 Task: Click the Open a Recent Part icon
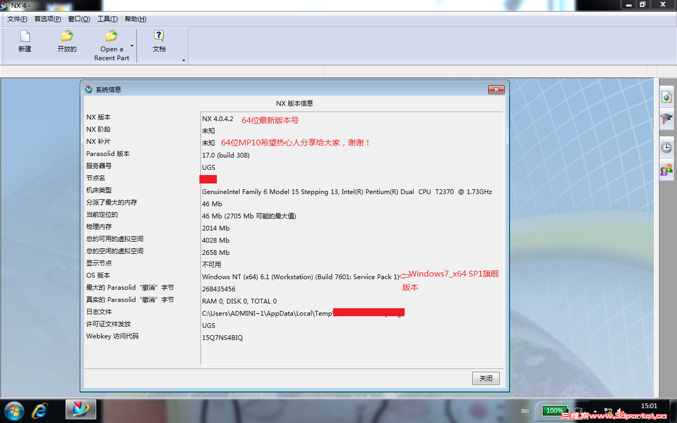(x=111, y=36)
